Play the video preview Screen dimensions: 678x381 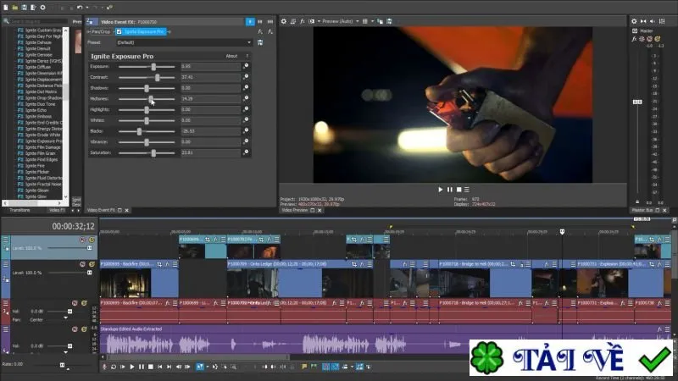click(440, 189)
